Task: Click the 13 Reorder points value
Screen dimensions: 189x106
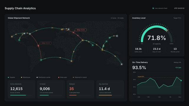Action: [x=175, y=49]
